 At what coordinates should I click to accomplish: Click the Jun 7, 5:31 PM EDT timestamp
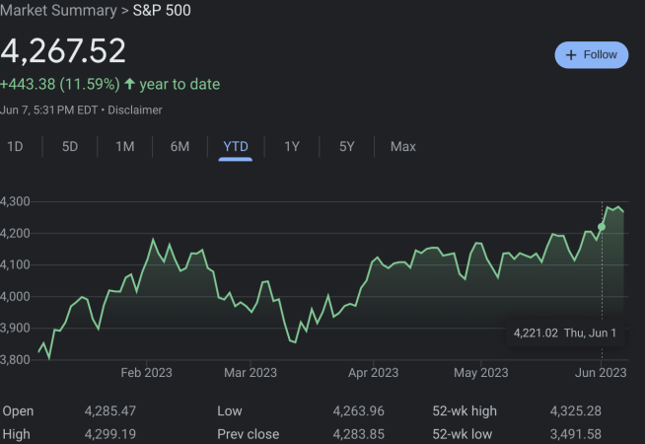click(49, 111)
